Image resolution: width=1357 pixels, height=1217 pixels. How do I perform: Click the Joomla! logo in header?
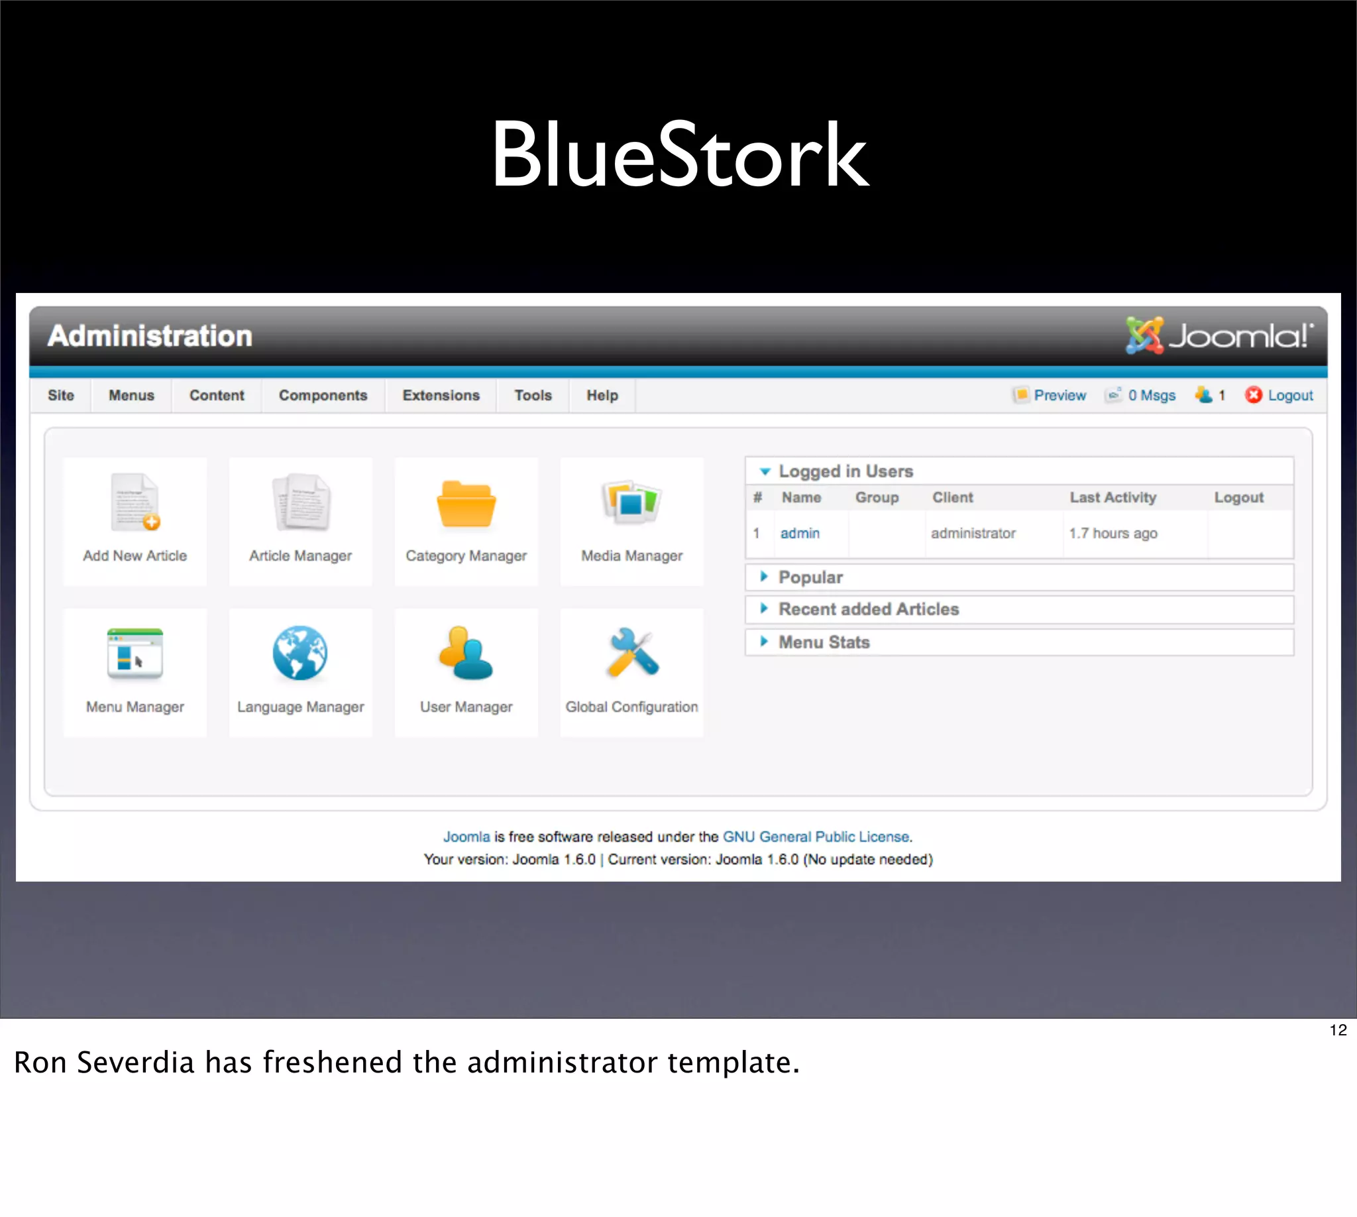pyautogui.click(x=1219, y=335)
